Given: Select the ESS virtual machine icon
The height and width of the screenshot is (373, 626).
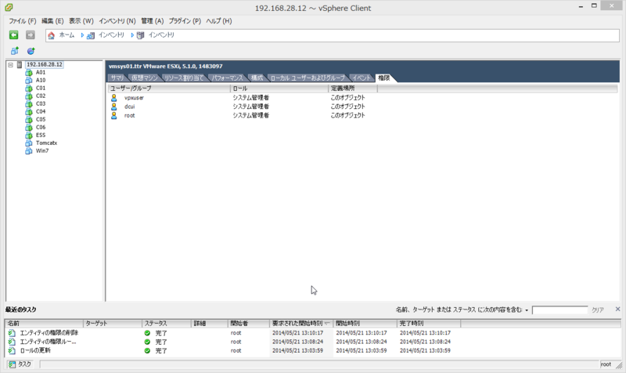Looking at the screenshot, I should pyautogui.click(x=29, y=135).
